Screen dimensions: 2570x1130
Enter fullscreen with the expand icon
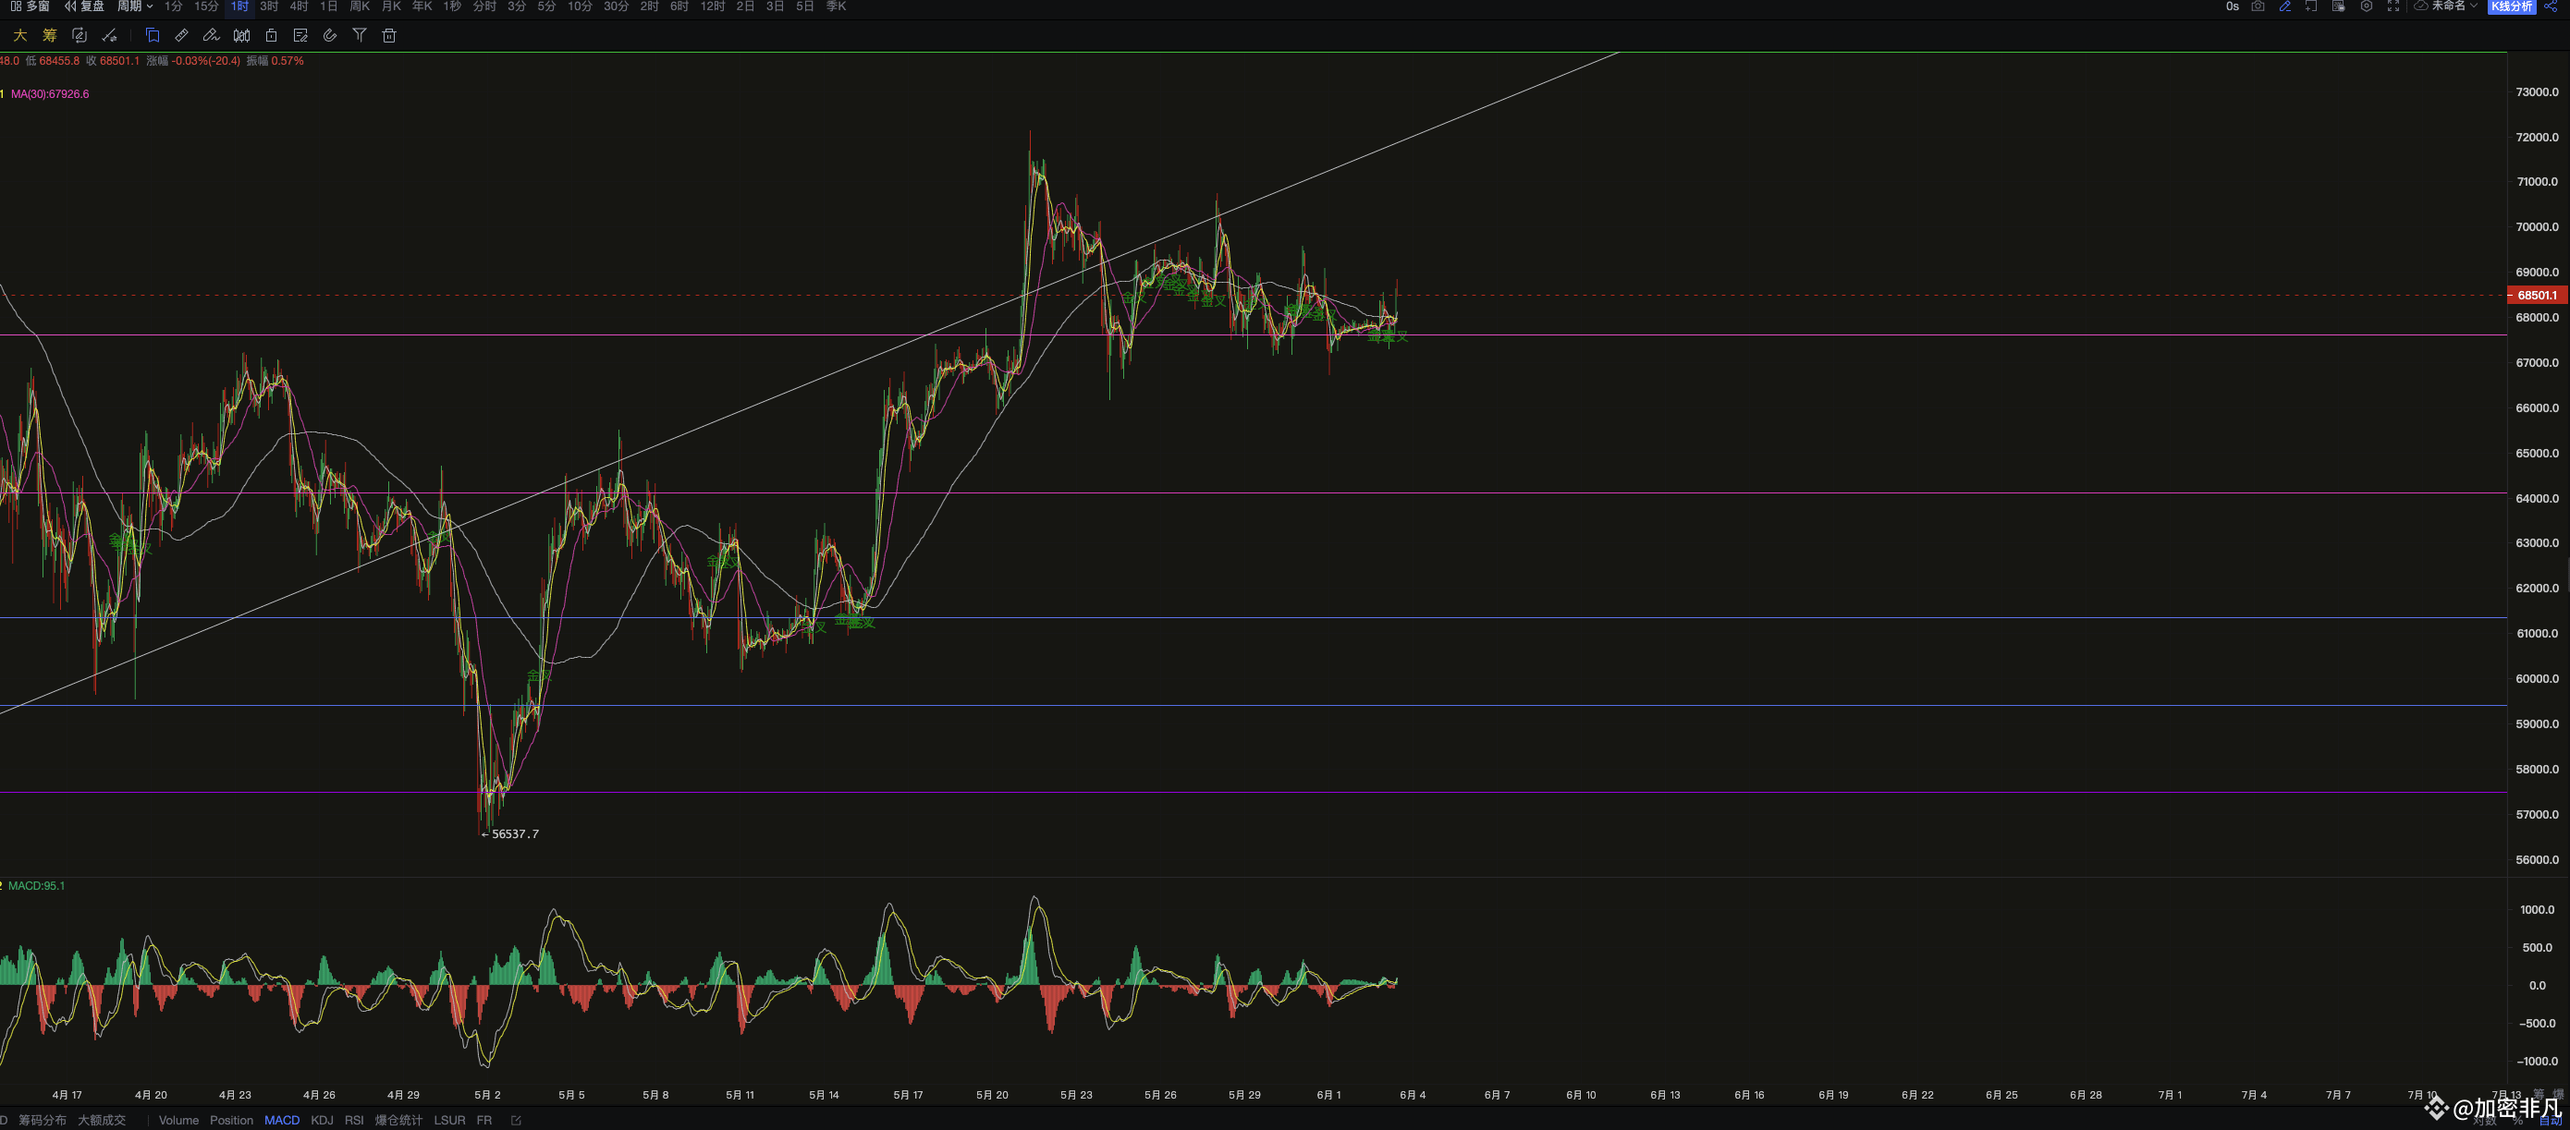[2393, 6]
